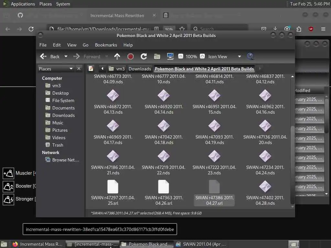
Task: Go up to parent folder icon
Action: click(x=117, y=56)
